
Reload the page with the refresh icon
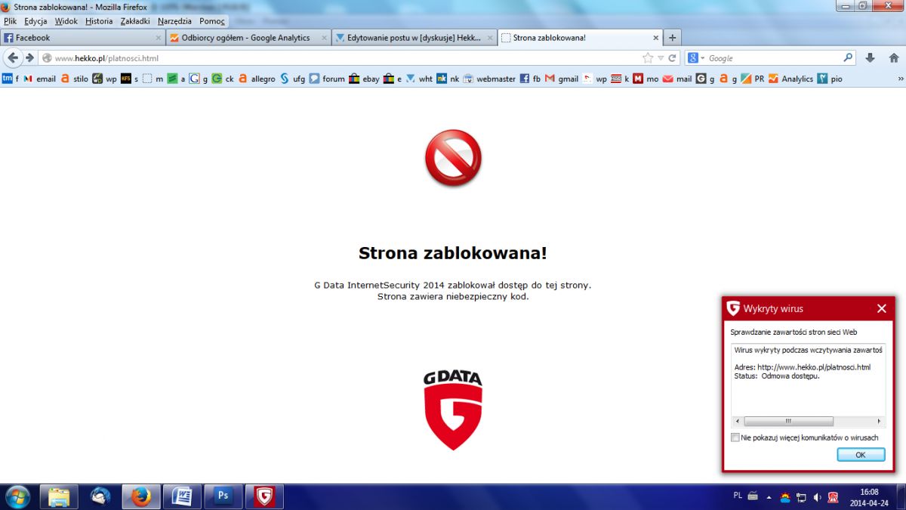pyautogui.click(x=672, y=58)
